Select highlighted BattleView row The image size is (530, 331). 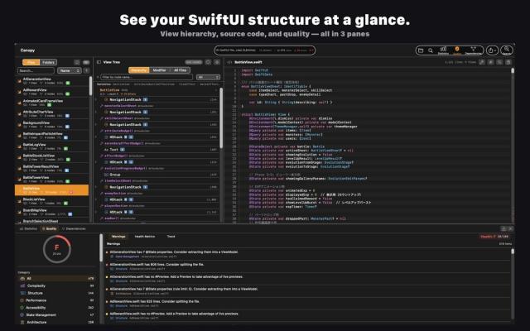point(51,190)
